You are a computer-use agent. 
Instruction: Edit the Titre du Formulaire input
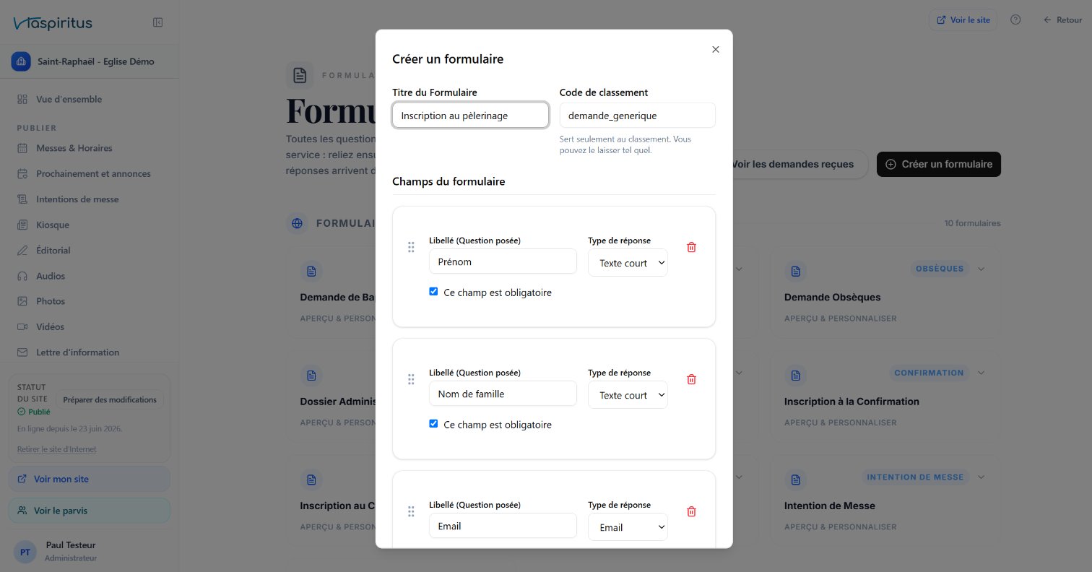point(470,115)
